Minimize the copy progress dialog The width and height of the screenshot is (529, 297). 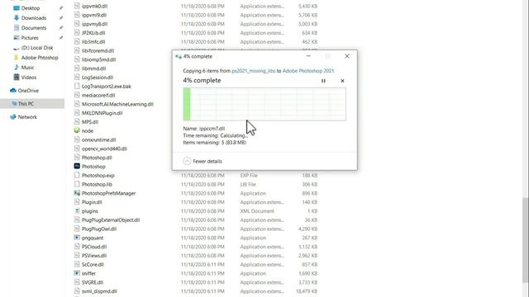(x=308, y=56)
